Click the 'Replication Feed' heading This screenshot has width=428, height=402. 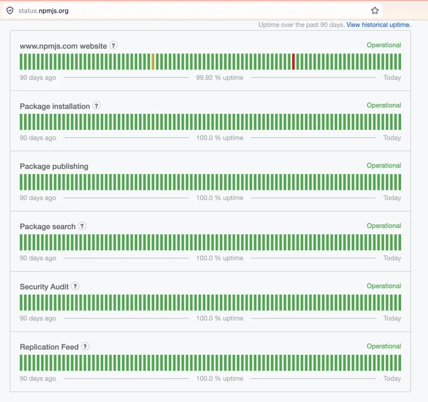pyautogui.click(x=49, y=347)
